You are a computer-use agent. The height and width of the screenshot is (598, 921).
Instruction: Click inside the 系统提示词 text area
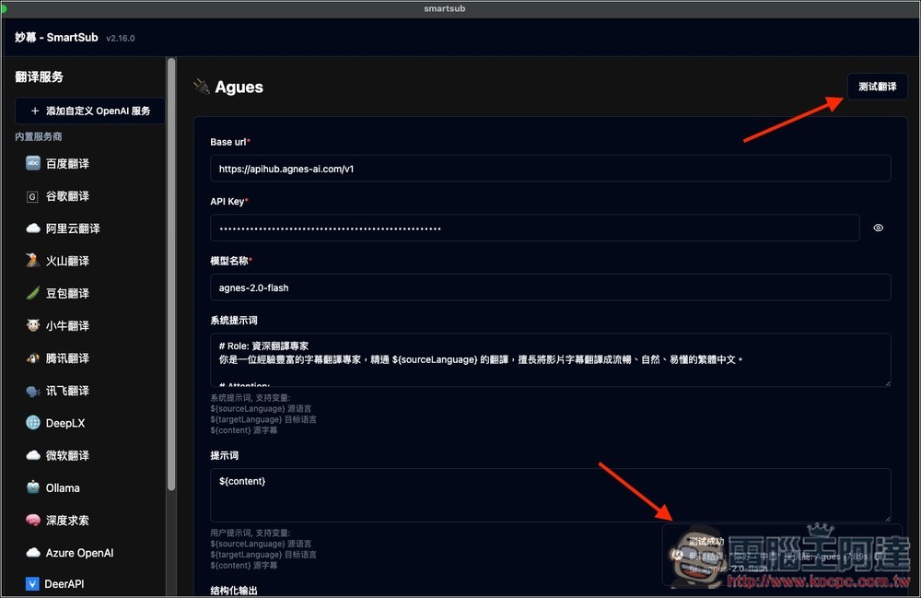551,360
